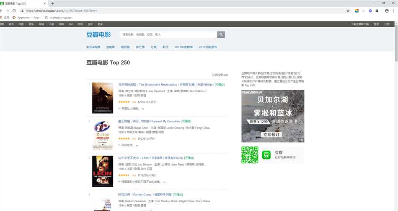Click the 886361 ratings count text
398x211 pixels.
[146, 138]
